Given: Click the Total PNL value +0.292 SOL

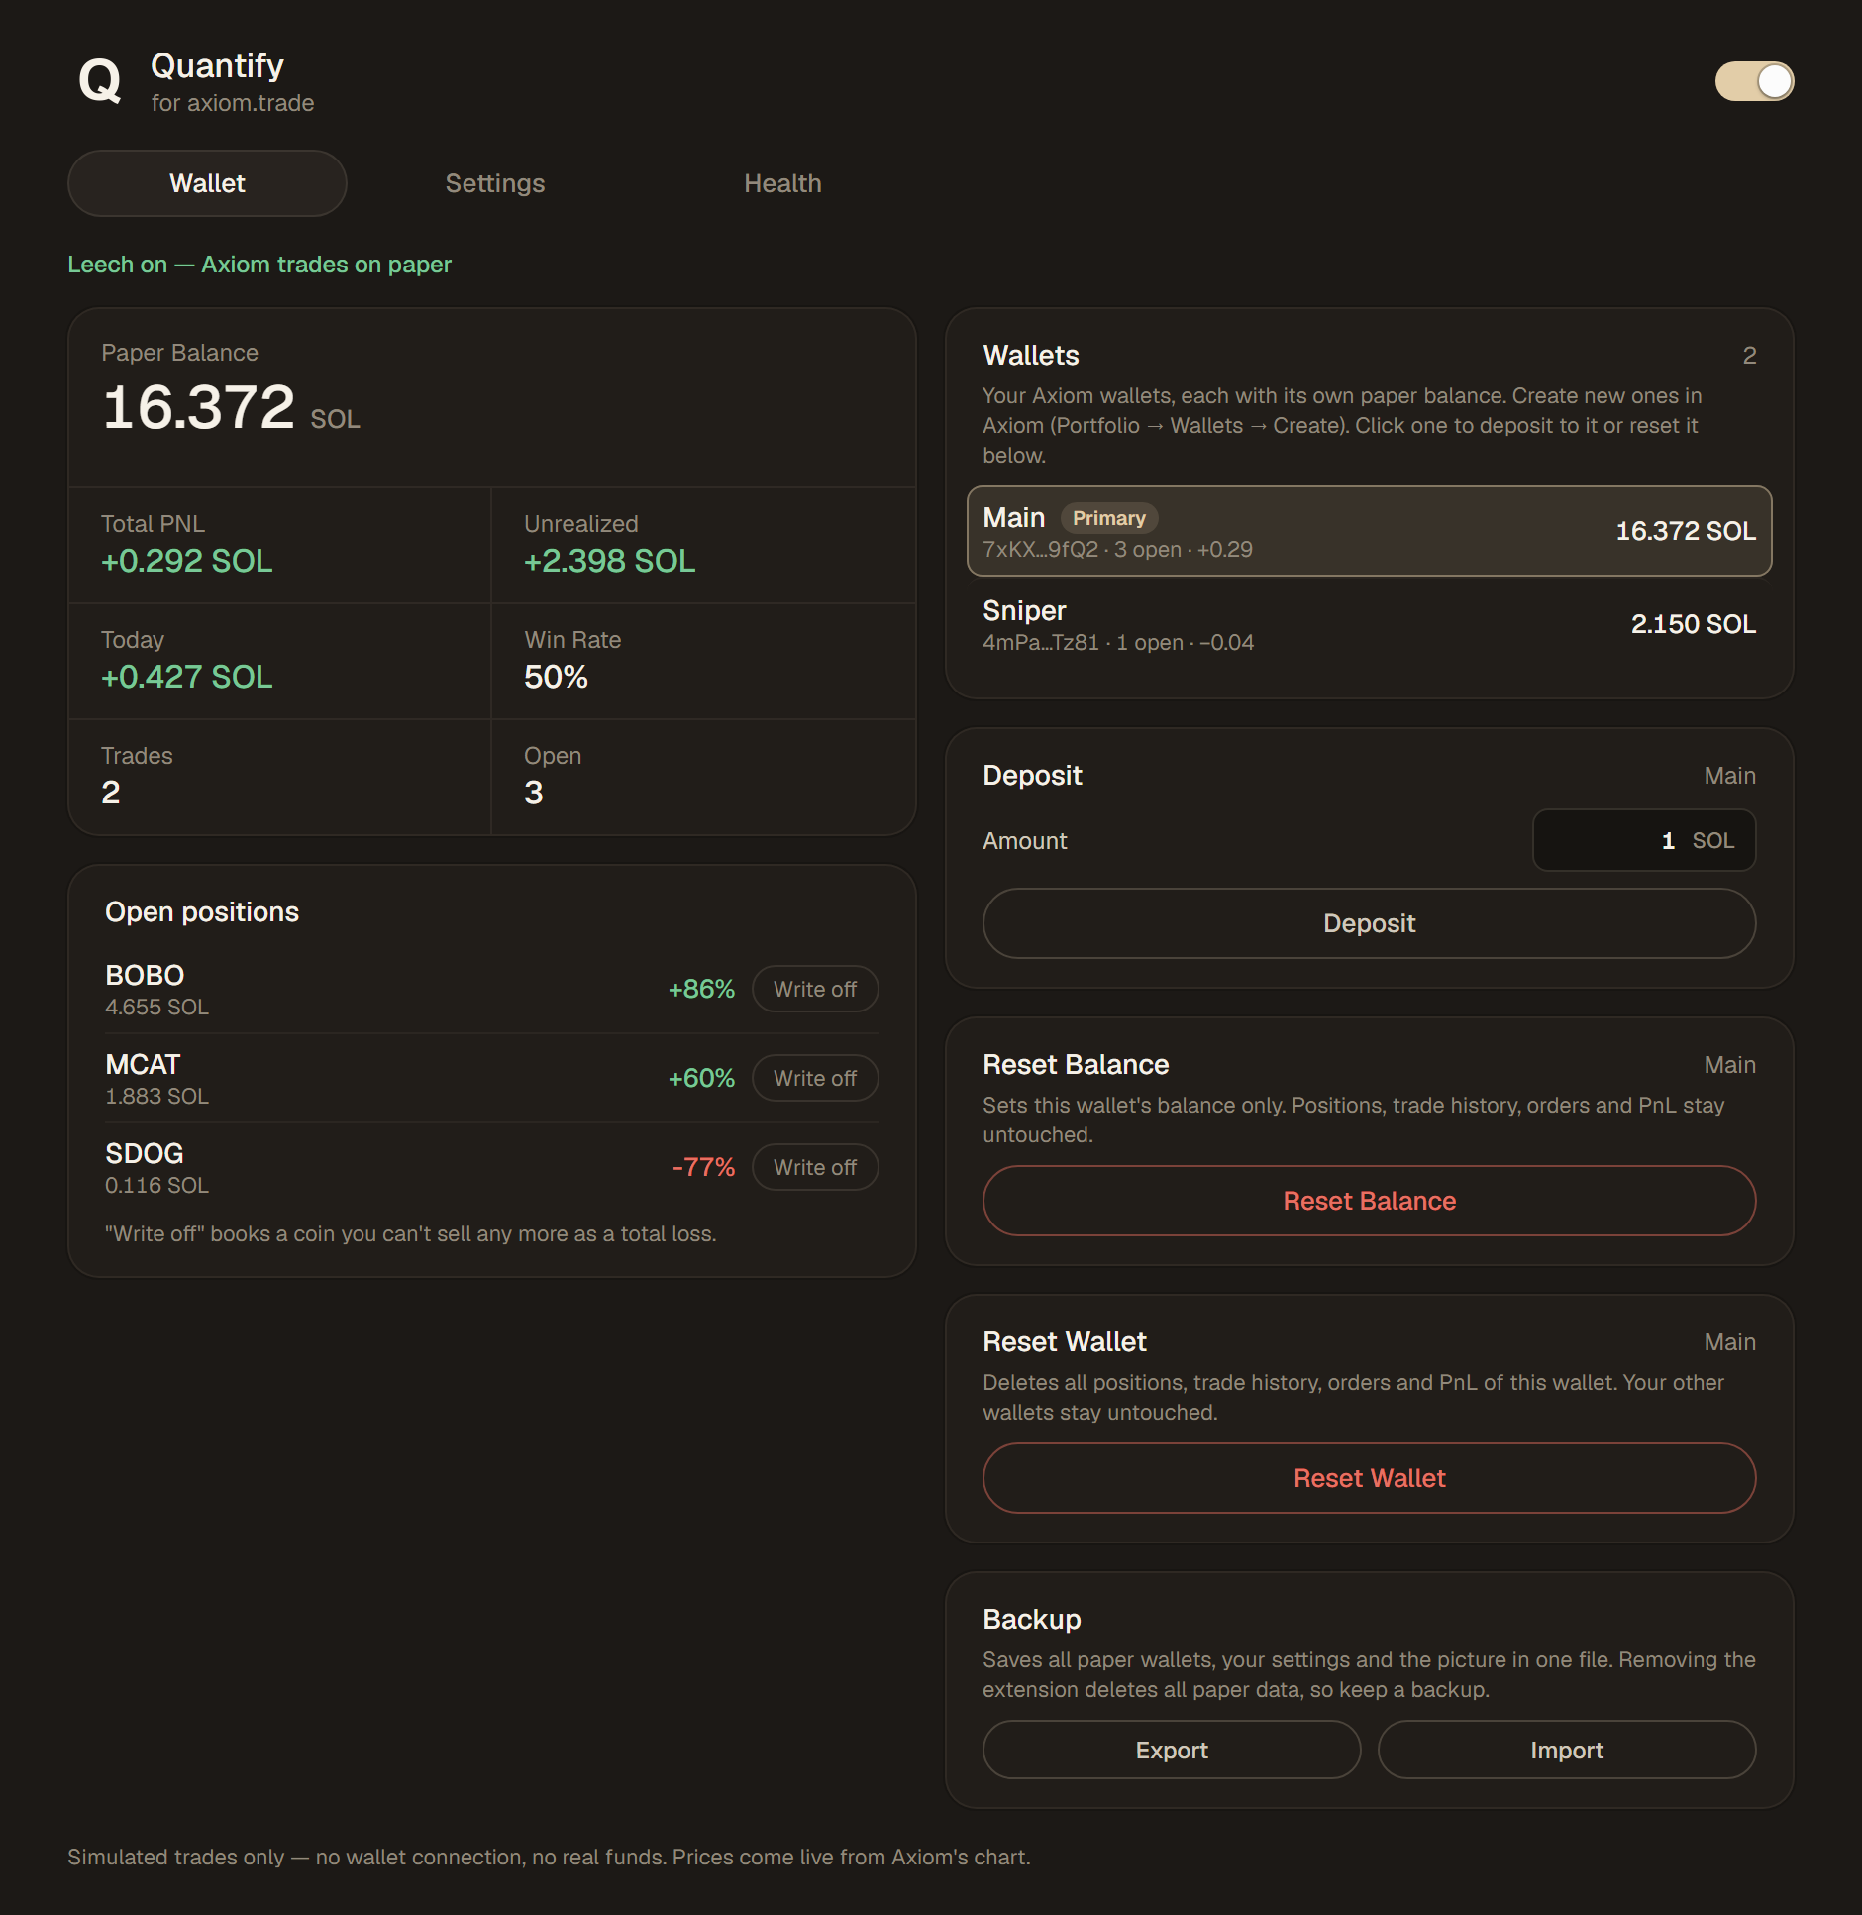Looking at the screenshot, I should [x=187, y=561].
